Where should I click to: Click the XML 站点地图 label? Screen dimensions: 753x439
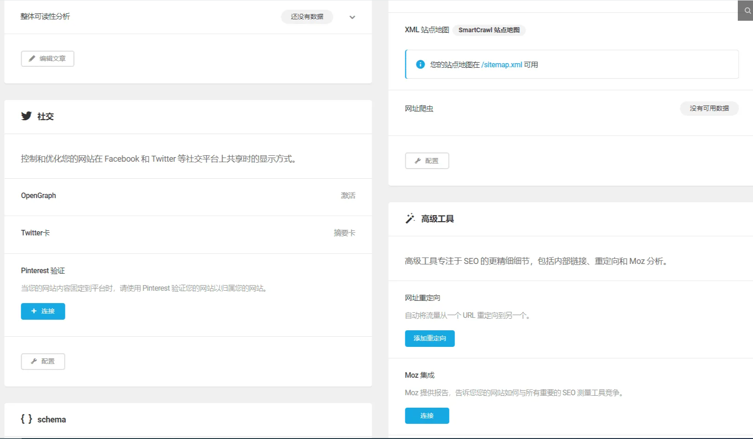click(427, 30)
